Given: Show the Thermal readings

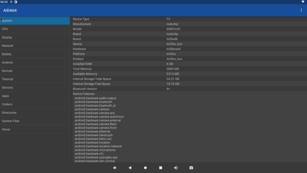Looking at the screenshot, I should pyautogui.click(x=35, y=79).
